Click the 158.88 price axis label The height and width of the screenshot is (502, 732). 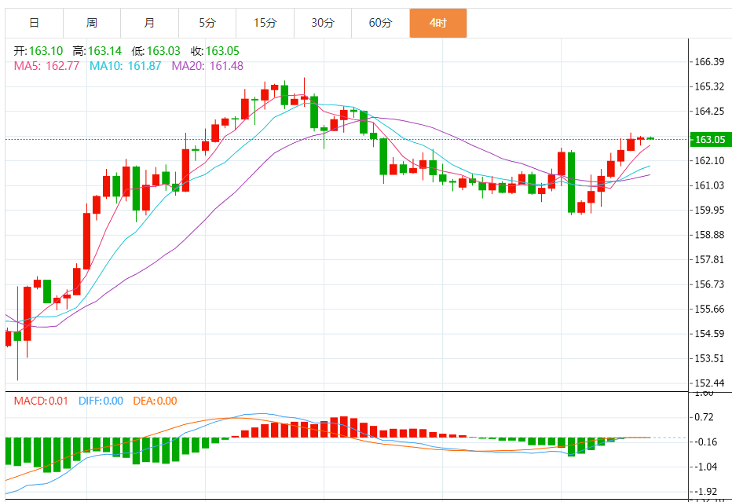[x=709, y=235]
